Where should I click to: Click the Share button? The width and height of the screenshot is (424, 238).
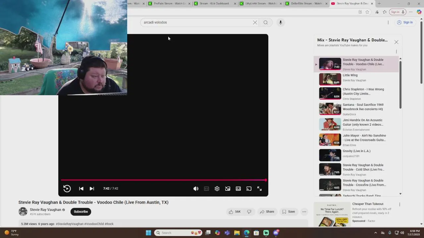(267, 212)
